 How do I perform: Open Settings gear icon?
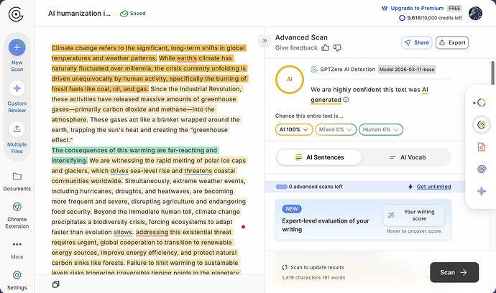pyautogui.click(x=17, y=275)
